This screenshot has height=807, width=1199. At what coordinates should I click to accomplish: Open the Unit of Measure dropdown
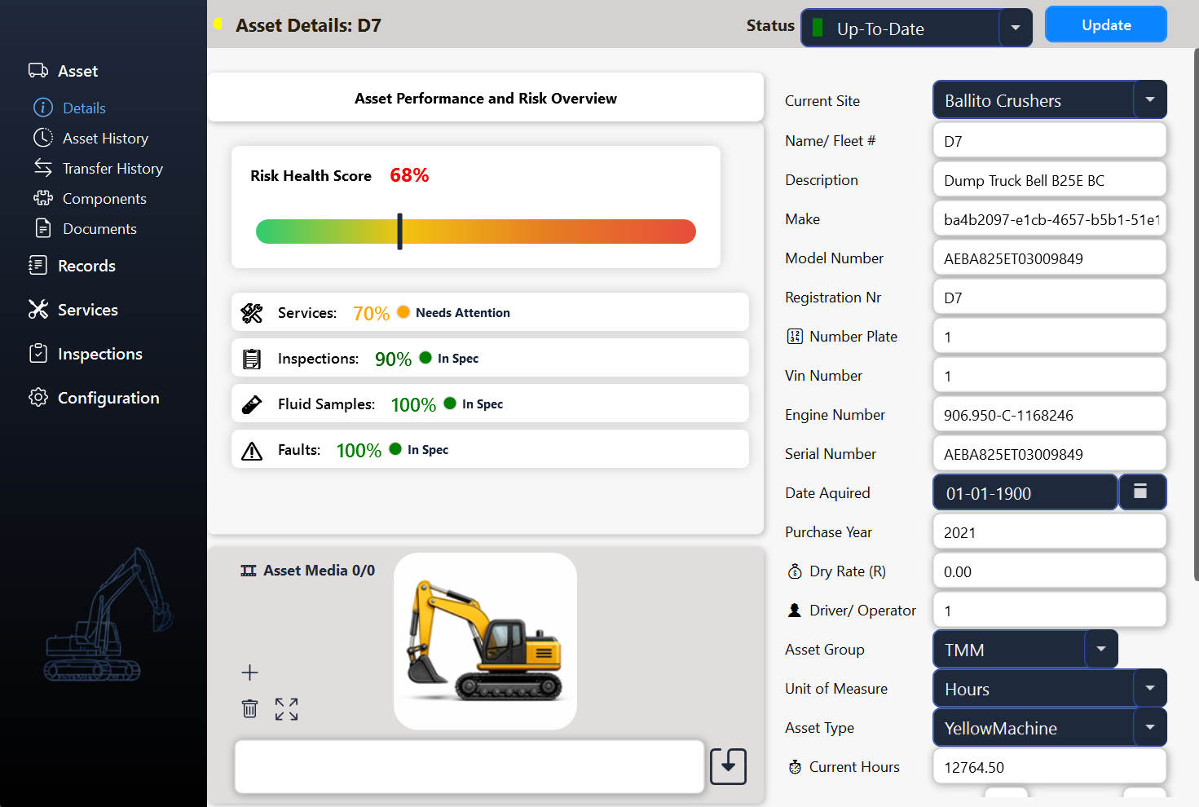[x=1150, y=688]
